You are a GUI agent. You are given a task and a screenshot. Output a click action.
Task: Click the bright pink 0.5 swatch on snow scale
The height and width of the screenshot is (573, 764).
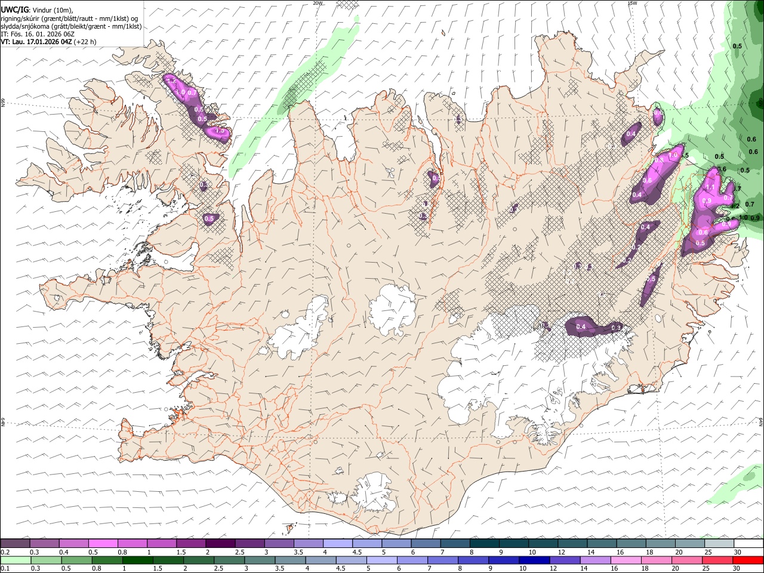[103, 543]
